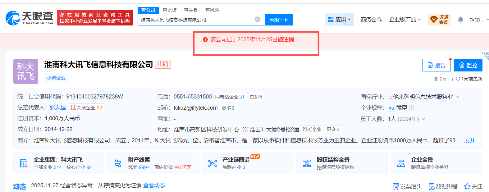Expand the 员工人数 year chevron

click(x=423, y=119)
